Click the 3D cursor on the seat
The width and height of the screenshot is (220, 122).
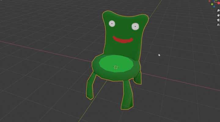116,67
